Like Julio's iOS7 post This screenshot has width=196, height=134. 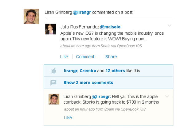pos(64,57)
